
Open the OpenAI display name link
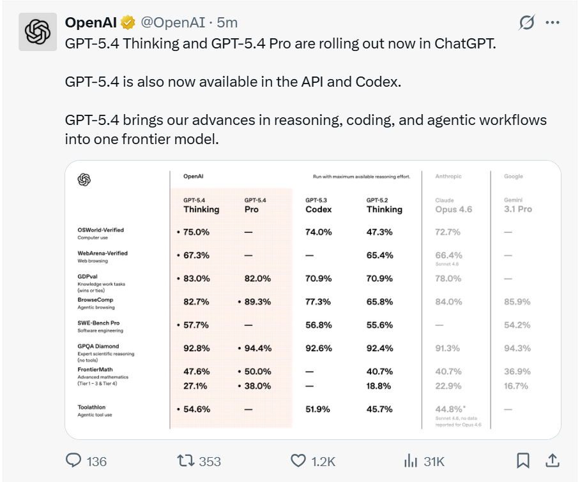[x=91, y=22]
